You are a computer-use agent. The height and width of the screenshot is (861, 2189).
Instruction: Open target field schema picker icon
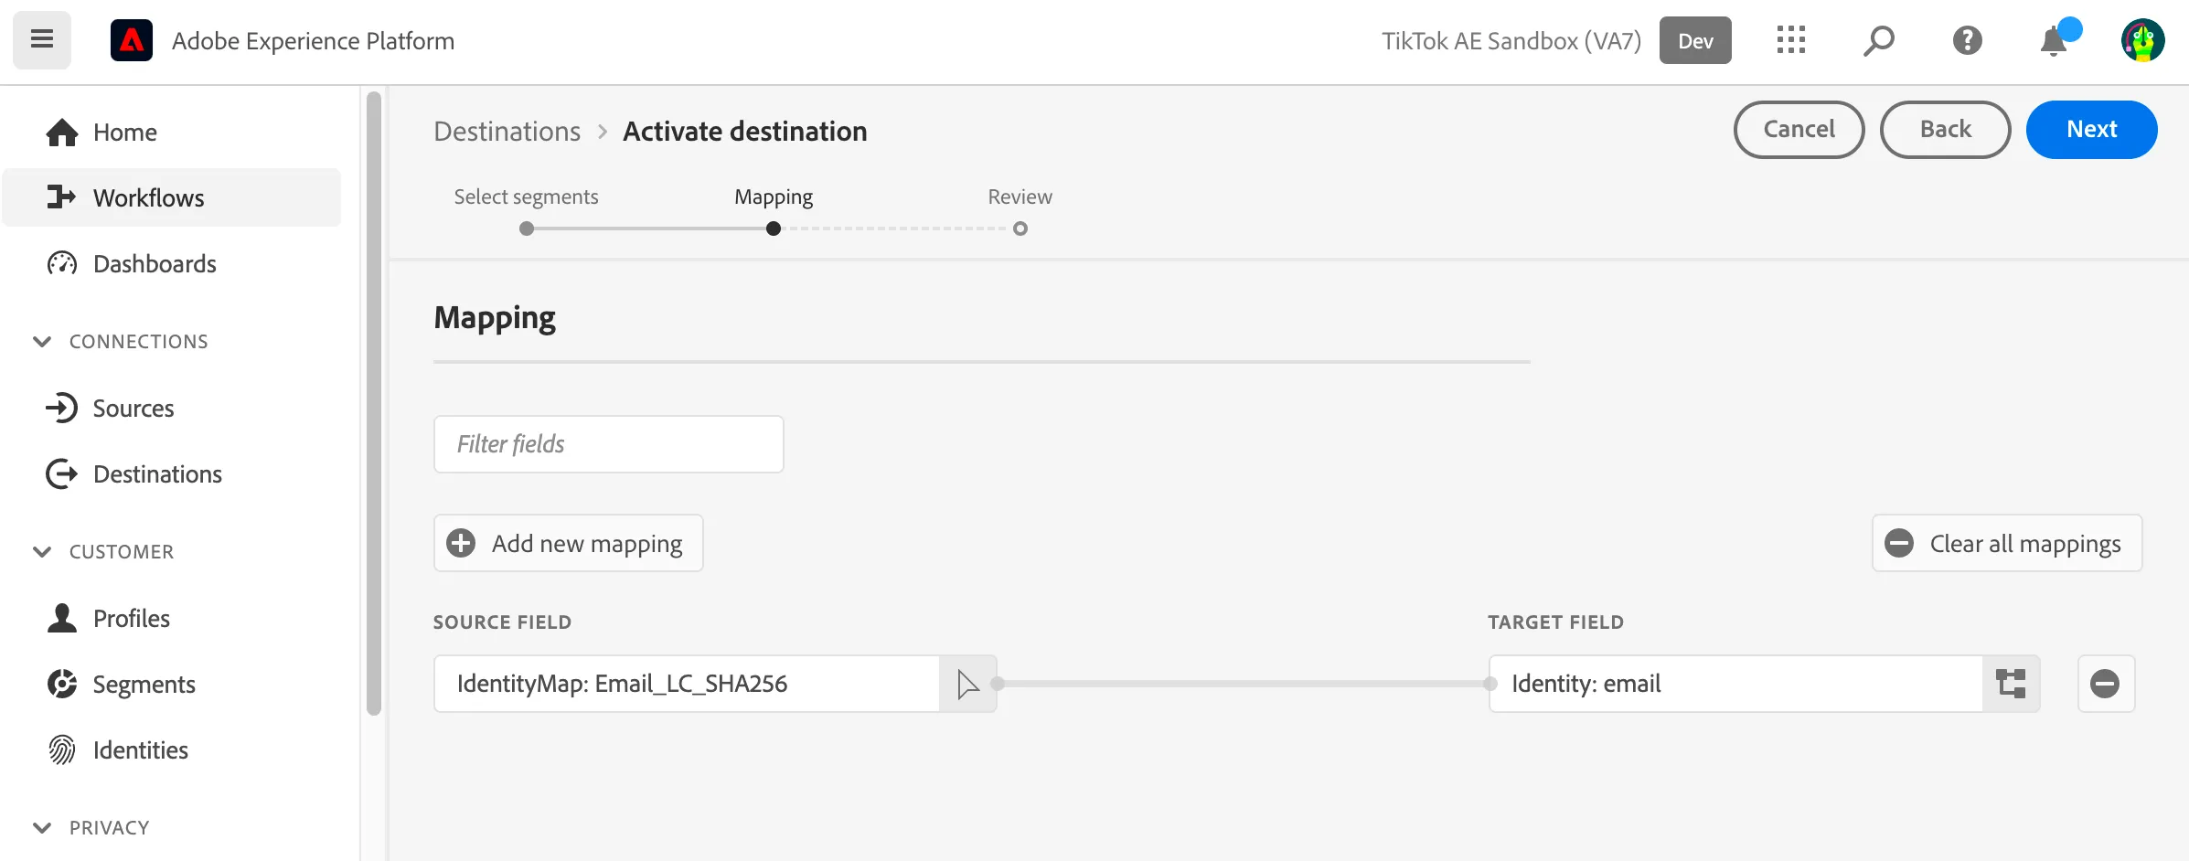2011,684
